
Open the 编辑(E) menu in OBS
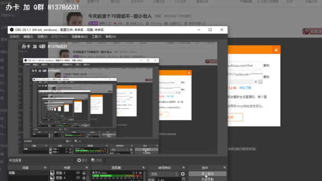click(x=28, y=37)
